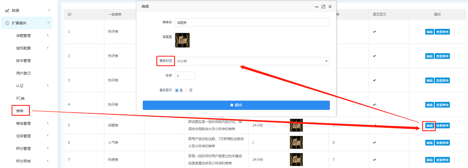Open 授权配置 in the sidebar
This screenshot has width=468, height=168.
point(23,48)
